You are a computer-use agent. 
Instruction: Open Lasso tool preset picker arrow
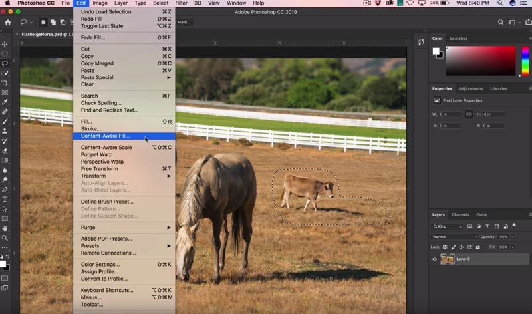click(x=31, y=23)
